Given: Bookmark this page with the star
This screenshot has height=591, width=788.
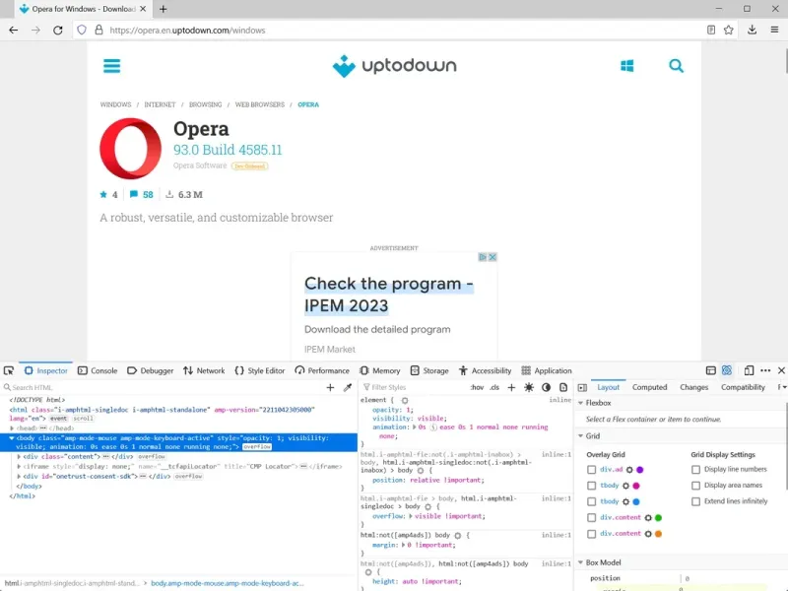Looking at the screenshot, I should coord(728,31).
